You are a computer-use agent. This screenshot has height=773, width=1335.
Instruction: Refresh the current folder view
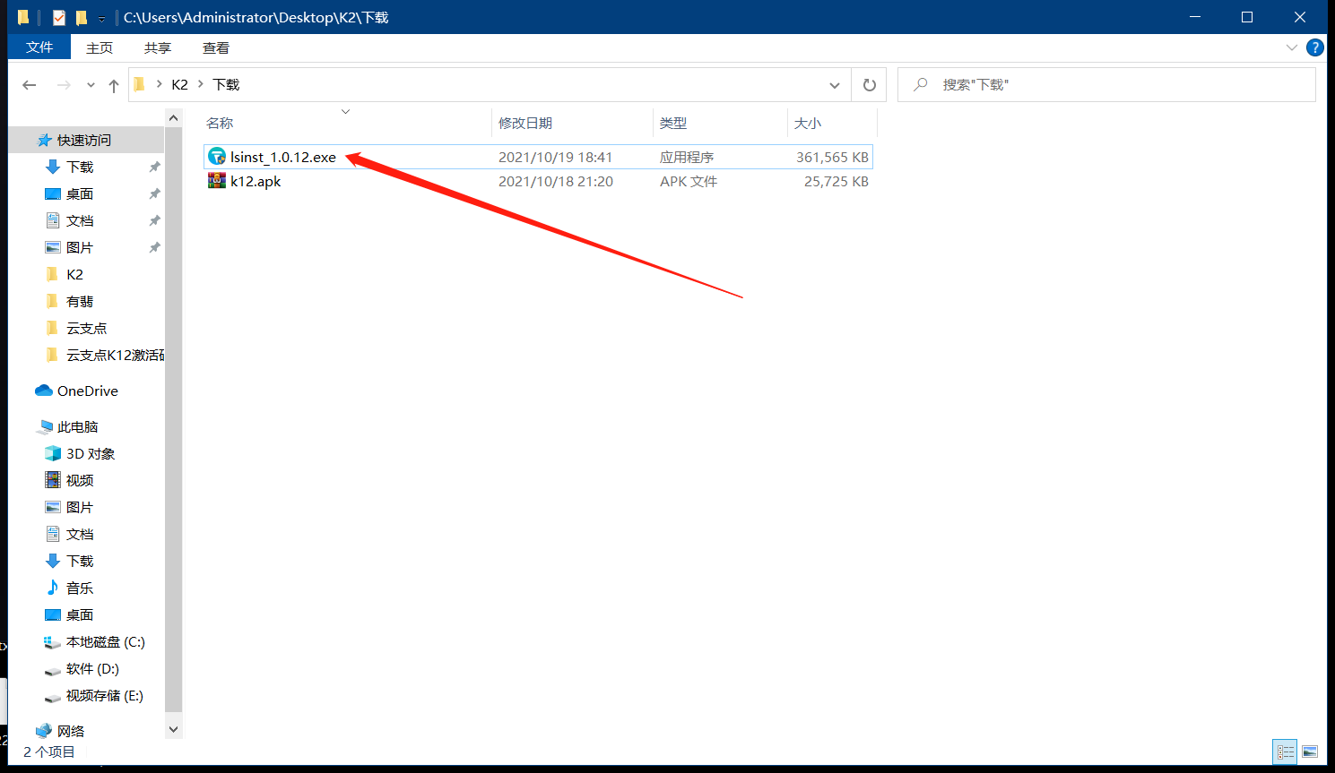coord(869,85)
